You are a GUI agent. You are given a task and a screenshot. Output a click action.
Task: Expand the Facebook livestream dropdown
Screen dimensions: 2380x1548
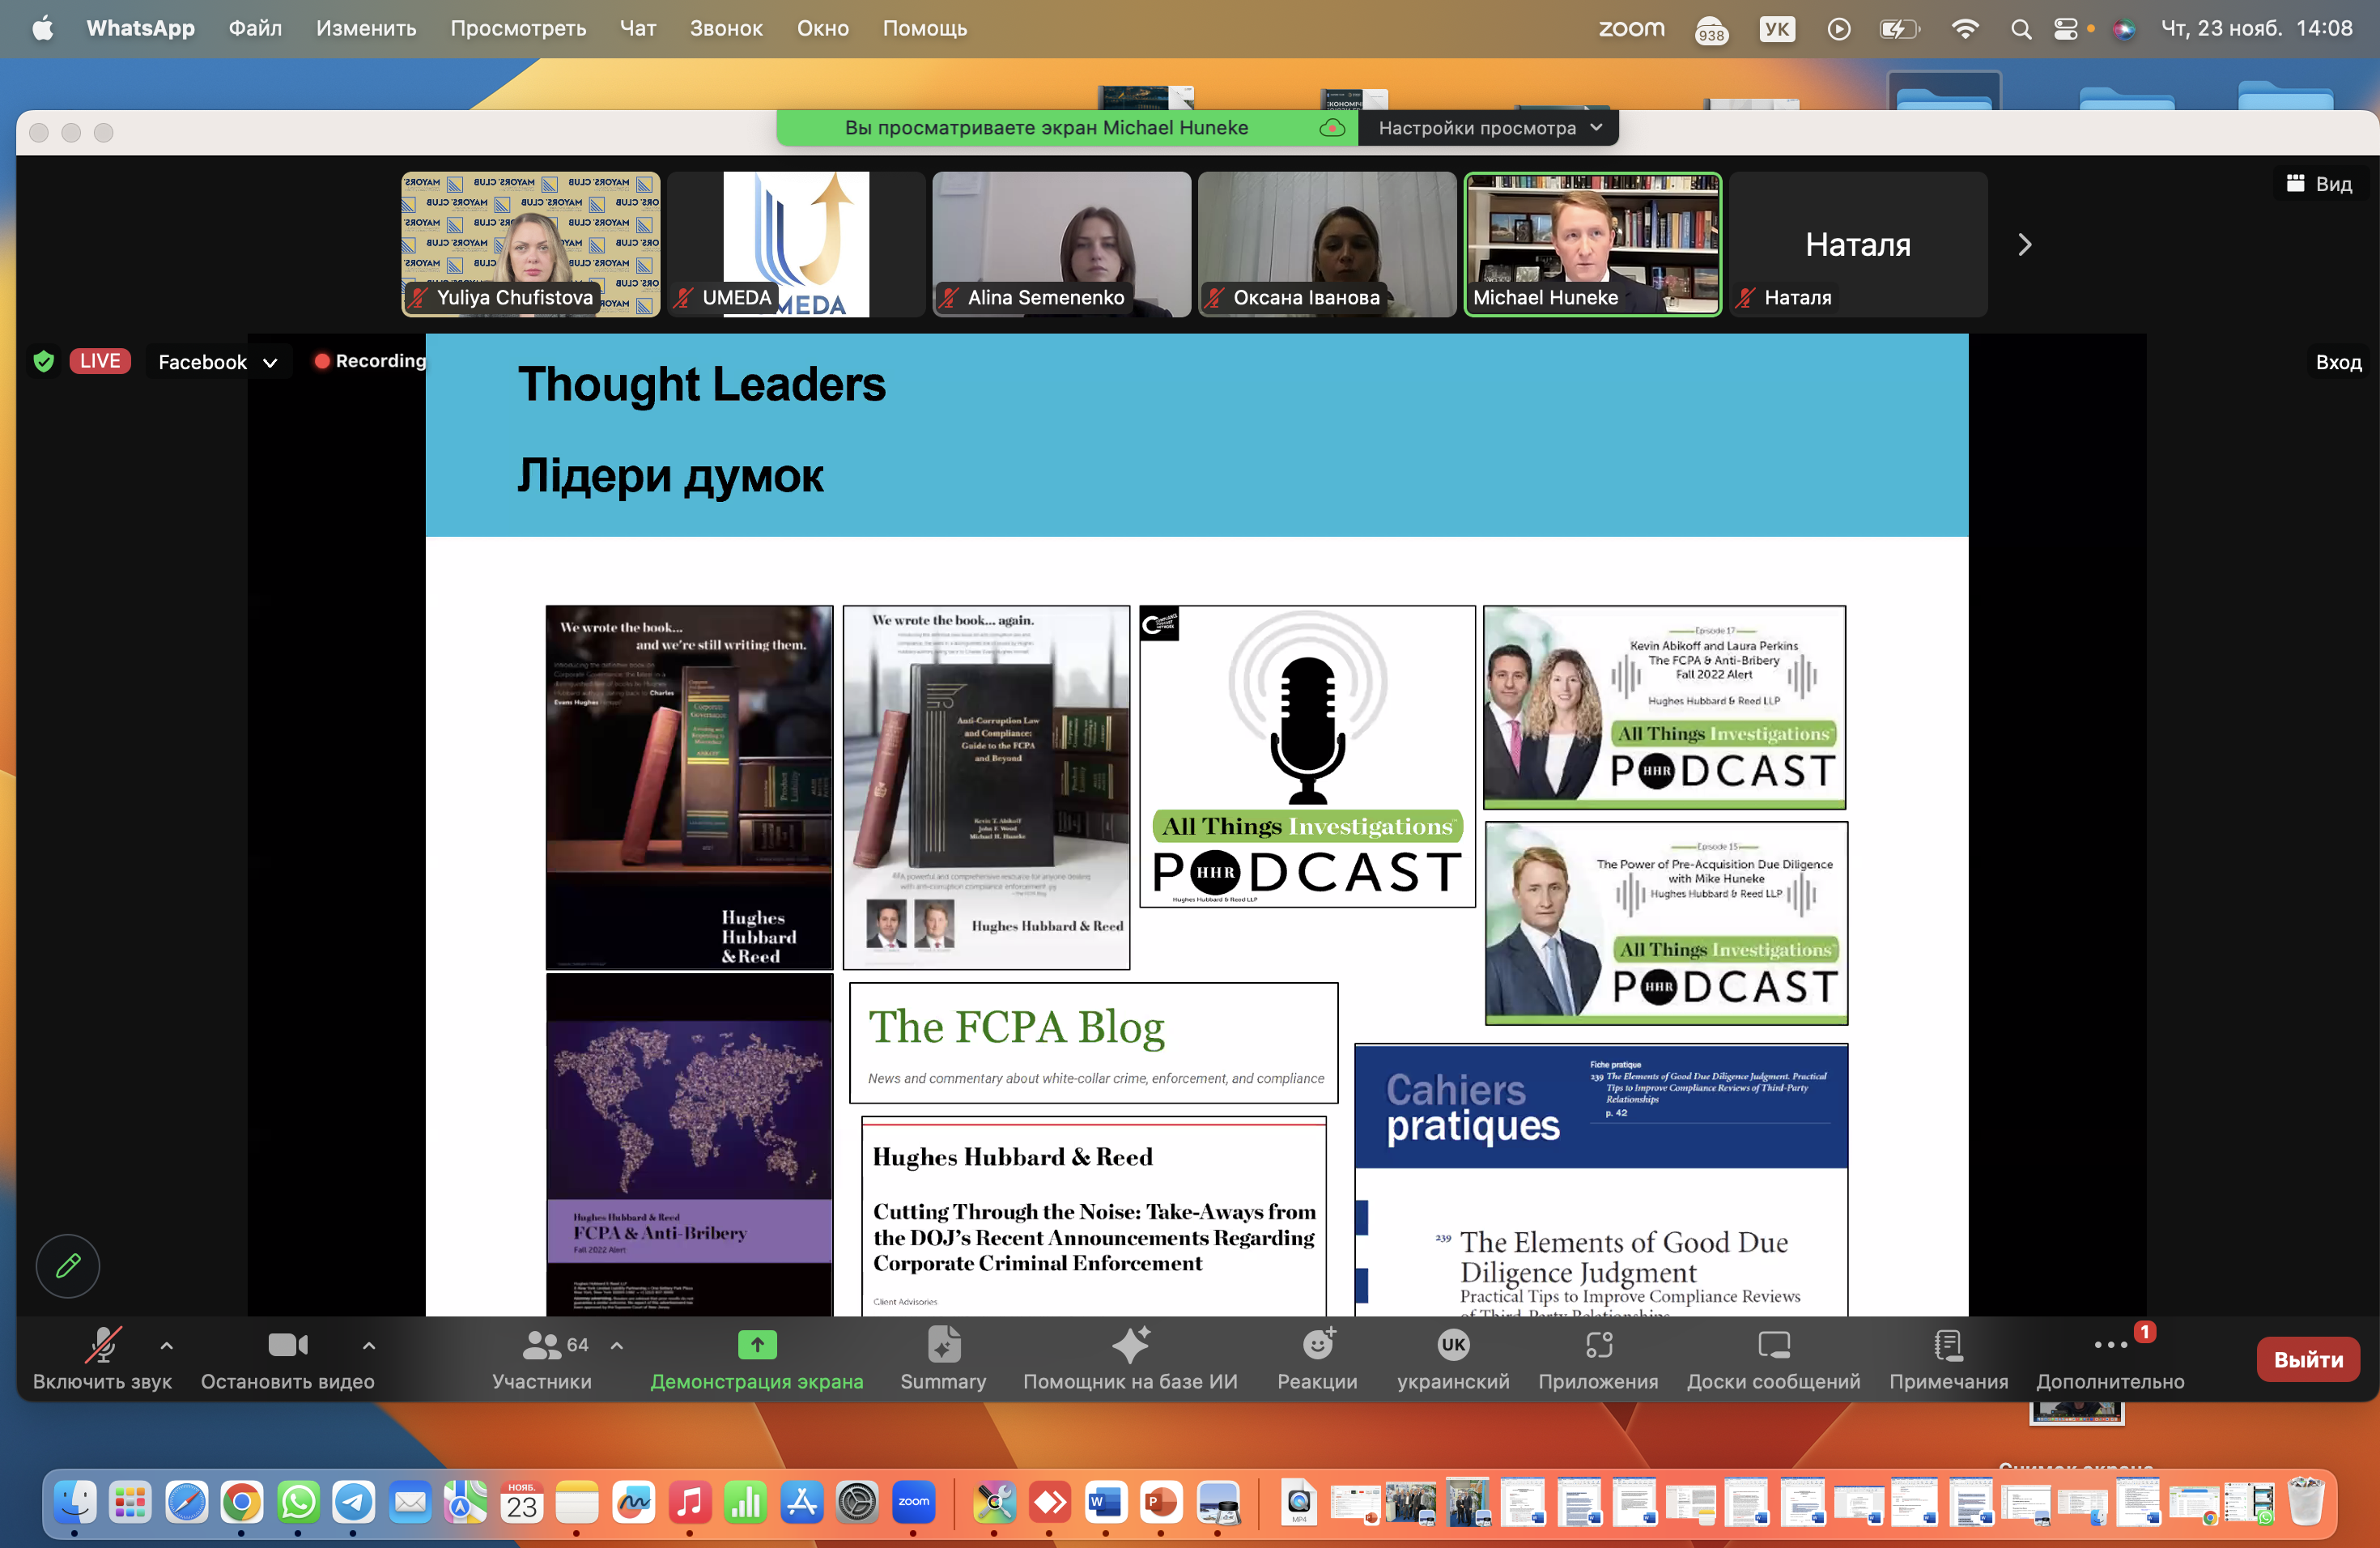pyautogui.click(x=218, y=362)
